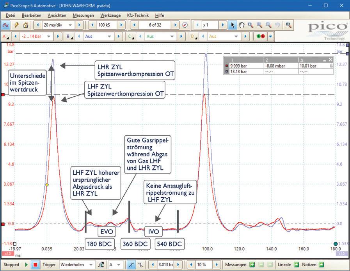Toggle the Lineale rulers legend
The image size is (350, 271).
coord(296,265)
